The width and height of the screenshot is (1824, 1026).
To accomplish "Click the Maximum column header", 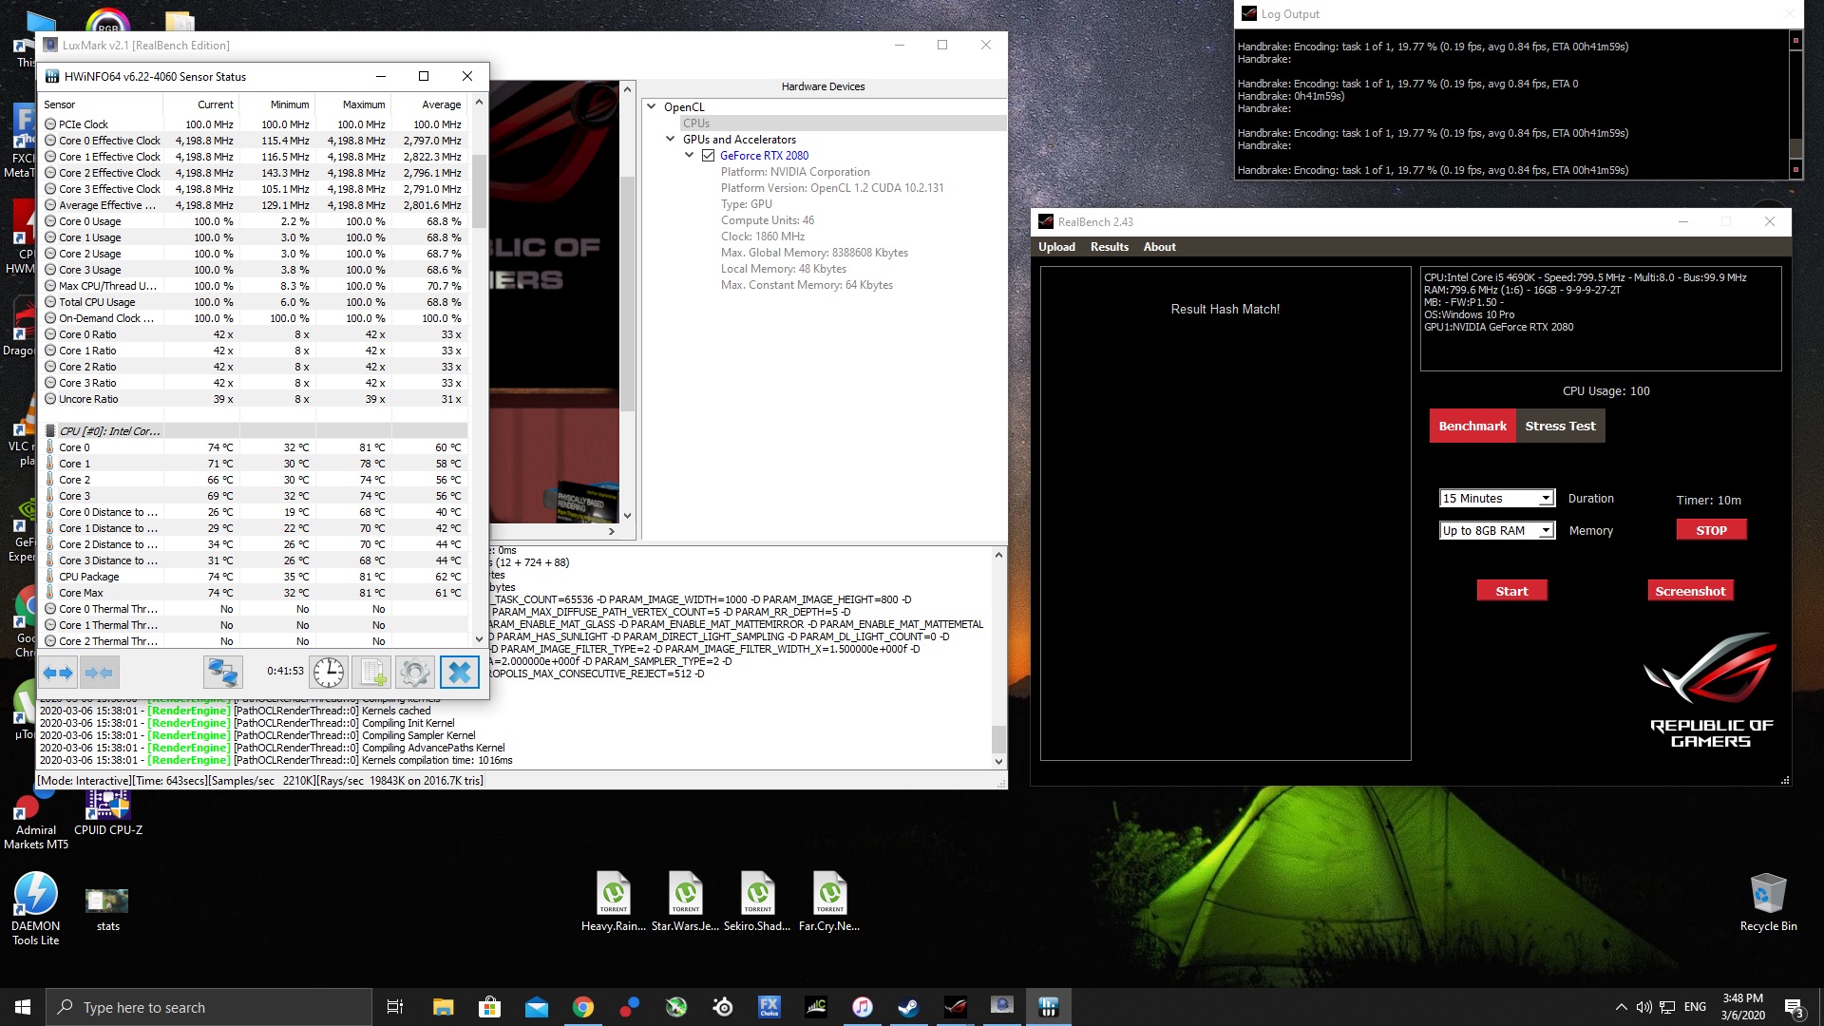I will (x=352, y=104).
